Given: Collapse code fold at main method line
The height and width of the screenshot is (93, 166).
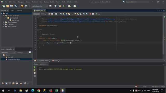Looking at the screenshot, I should pyautogui.click(x=38, y=41).
